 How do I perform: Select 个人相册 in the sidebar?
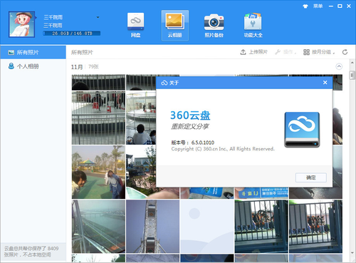[33, 66]
